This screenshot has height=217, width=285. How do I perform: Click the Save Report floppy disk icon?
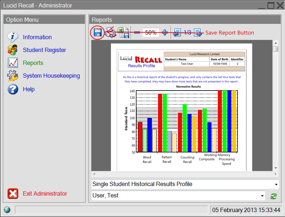[98, 33]
